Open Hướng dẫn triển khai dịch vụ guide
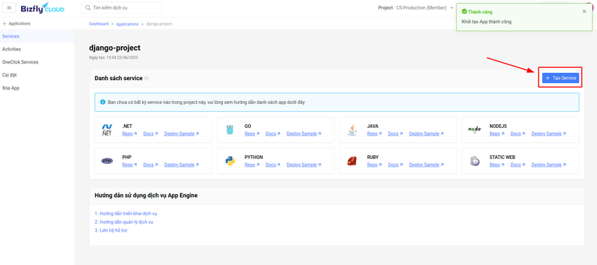The width and height of the screenshot is (597, 265). pyautogui.click(x=126, y=213)
